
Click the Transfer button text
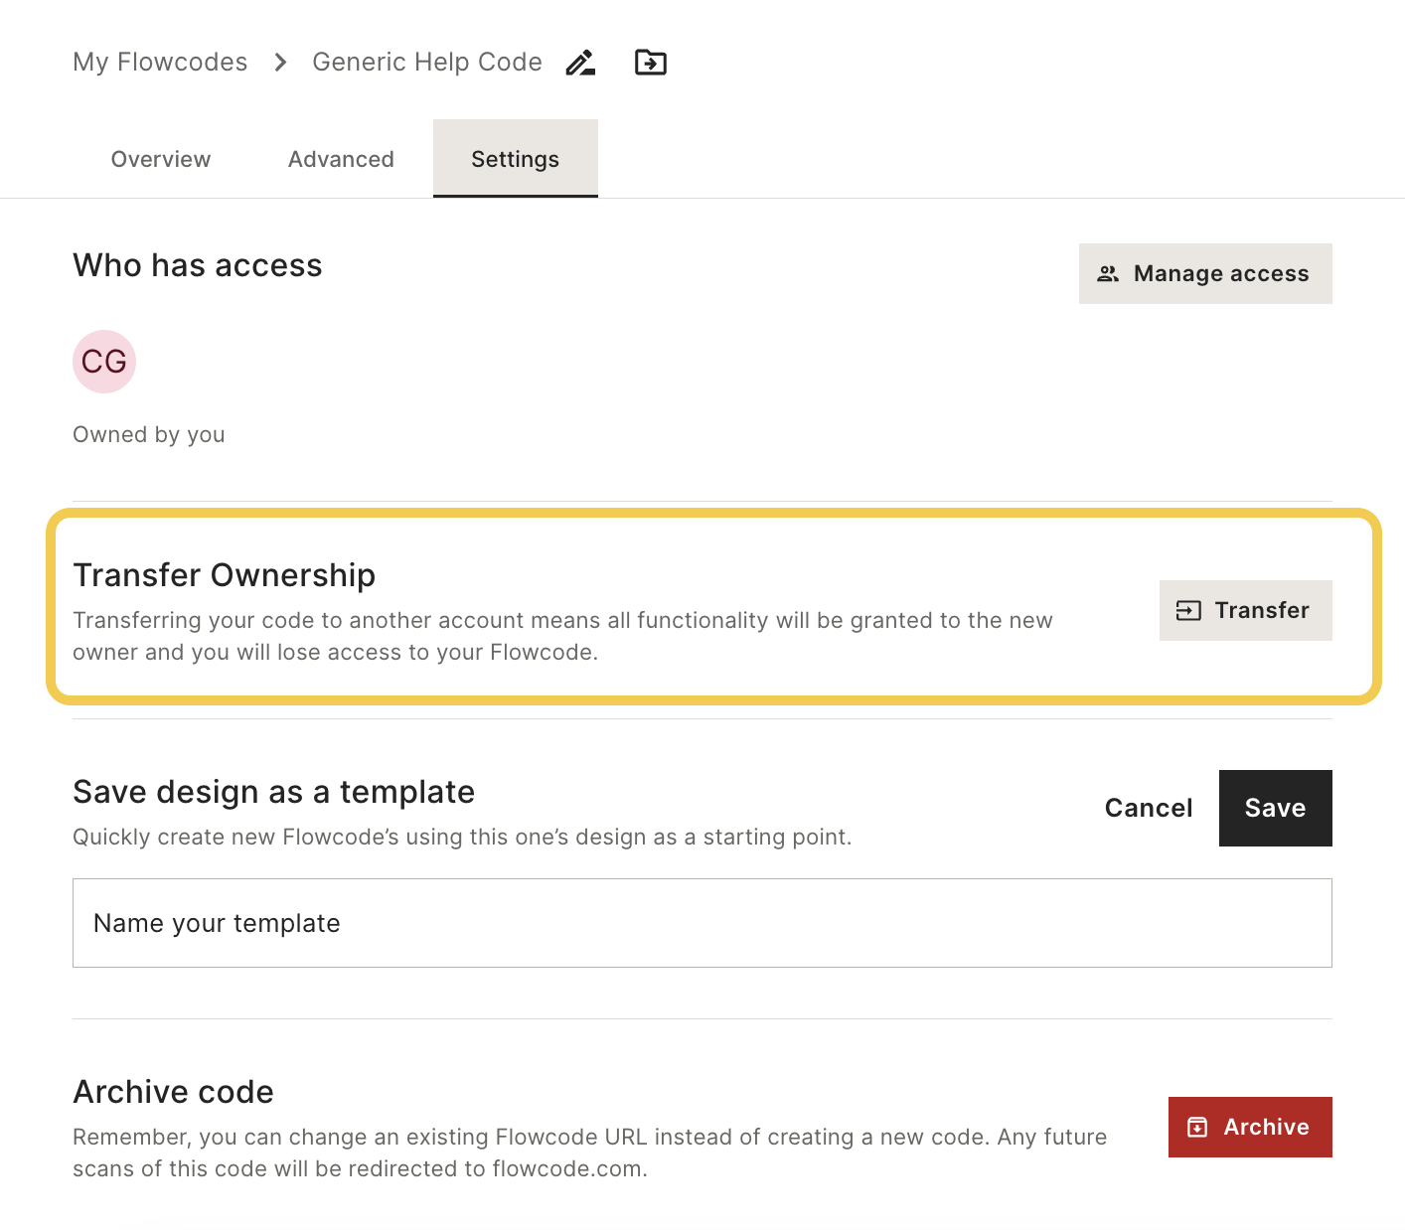pos(1262,610)
